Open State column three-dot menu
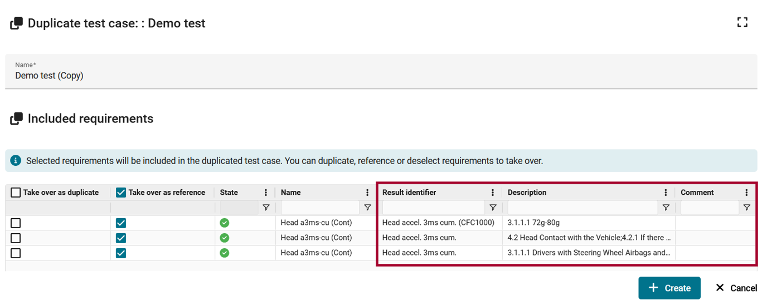Viewport: 767px width, 305px height. point(266,193)
